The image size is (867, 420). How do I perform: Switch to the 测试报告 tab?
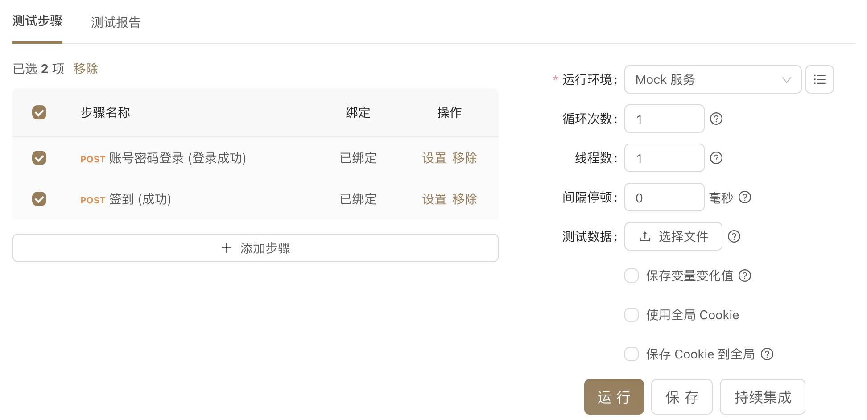coord(116,22)
